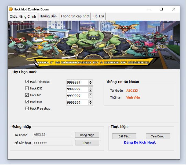Switch to the Chức Năng Chính tab
The height and width of the screenshot is (165, 186).
[23, 16]
